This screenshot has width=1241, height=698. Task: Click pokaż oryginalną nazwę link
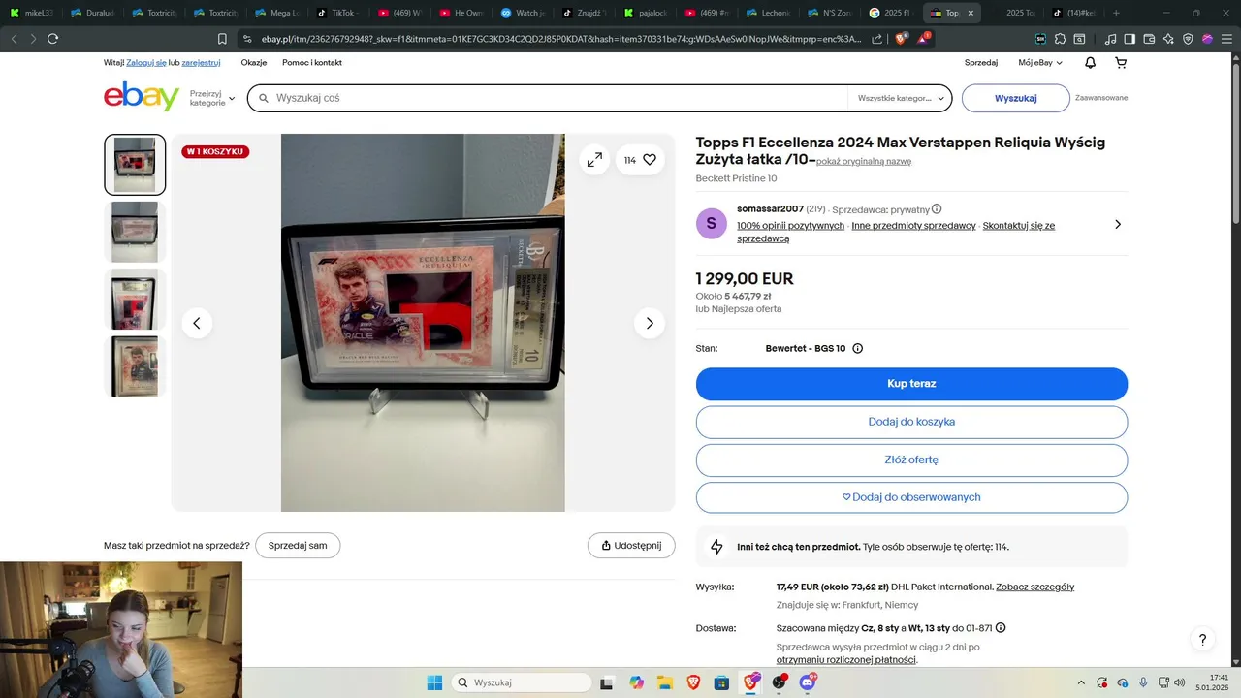click(864, 161)
